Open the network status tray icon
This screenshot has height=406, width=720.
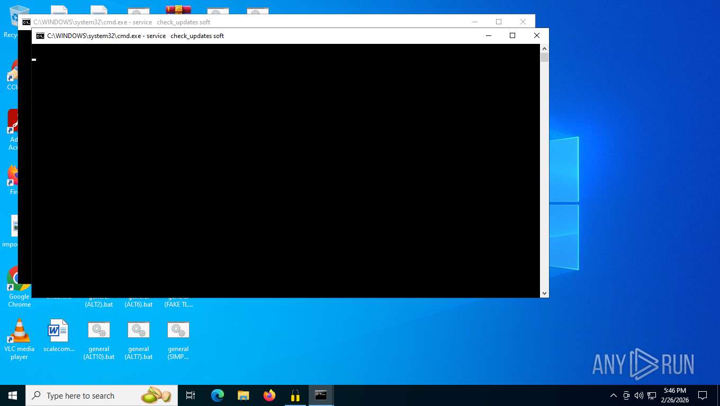point(652,395)
